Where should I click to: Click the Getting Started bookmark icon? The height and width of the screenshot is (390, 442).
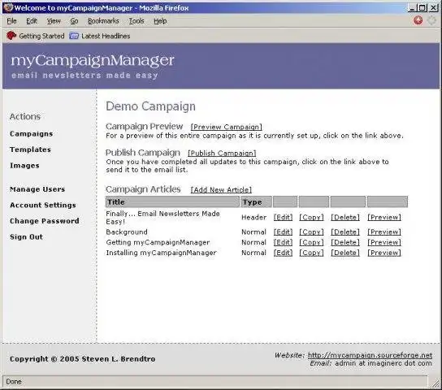(11, 36)
